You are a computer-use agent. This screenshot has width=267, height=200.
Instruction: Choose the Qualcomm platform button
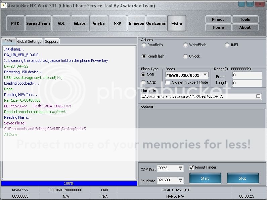pos(156,23)
